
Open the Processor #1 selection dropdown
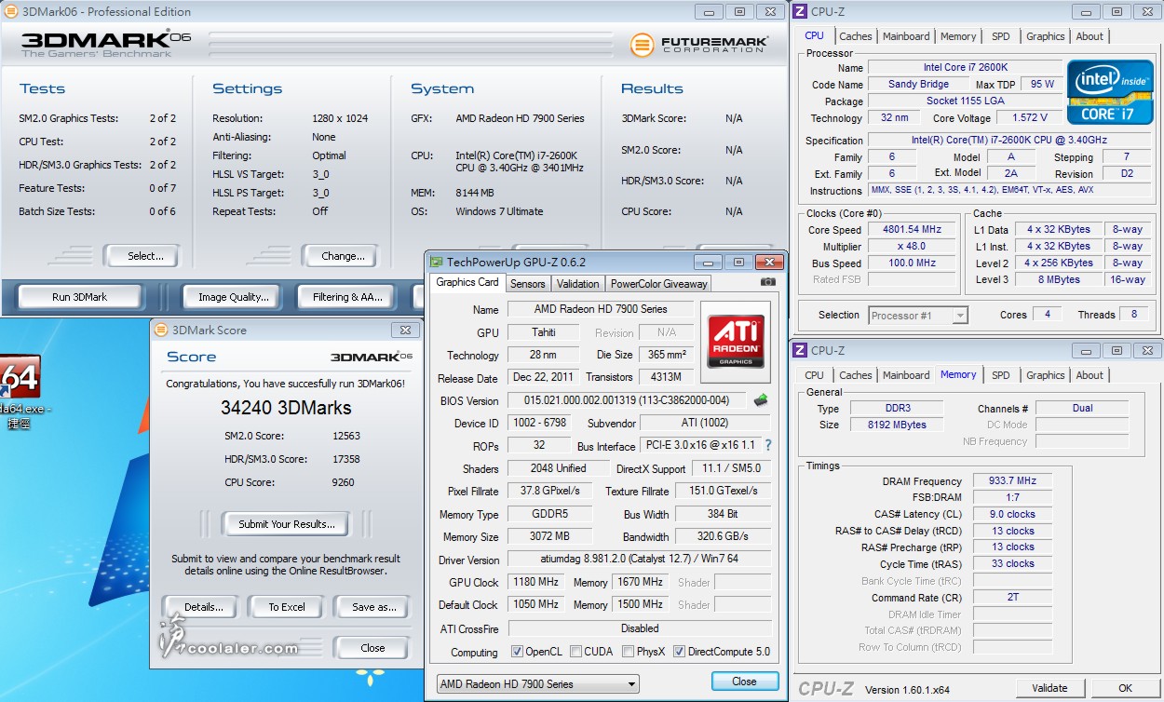[918, 316]
